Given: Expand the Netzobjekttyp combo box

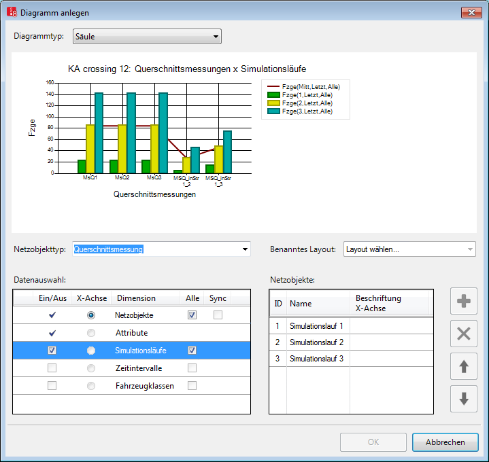Looking at the screenshot, I should (x=244, y=249).
